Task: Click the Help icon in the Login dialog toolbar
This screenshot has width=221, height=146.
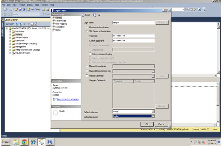Action: coord(95,15)
